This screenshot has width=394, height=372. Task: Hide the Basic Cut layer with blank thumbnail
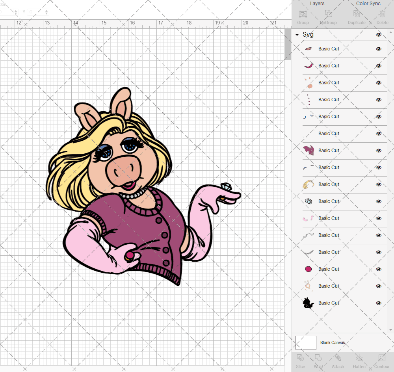tap(378, 134)
